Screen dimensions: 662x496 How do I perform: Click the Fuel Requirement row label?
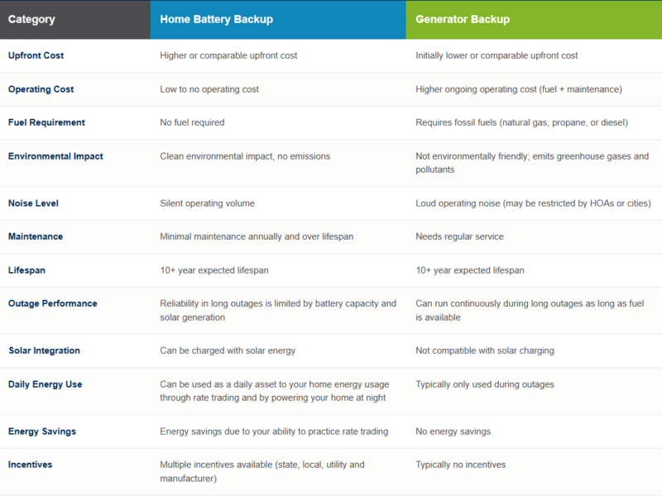tap(46, 122)
